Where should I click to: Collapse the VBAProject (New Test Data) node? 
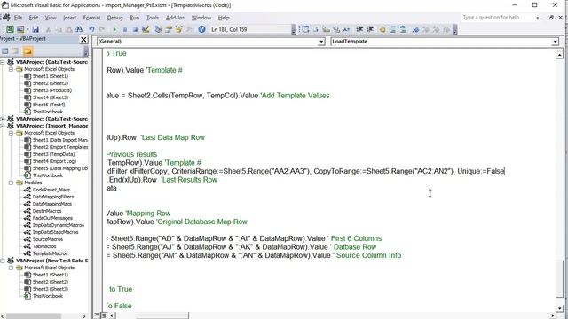[x=3, y=261]
